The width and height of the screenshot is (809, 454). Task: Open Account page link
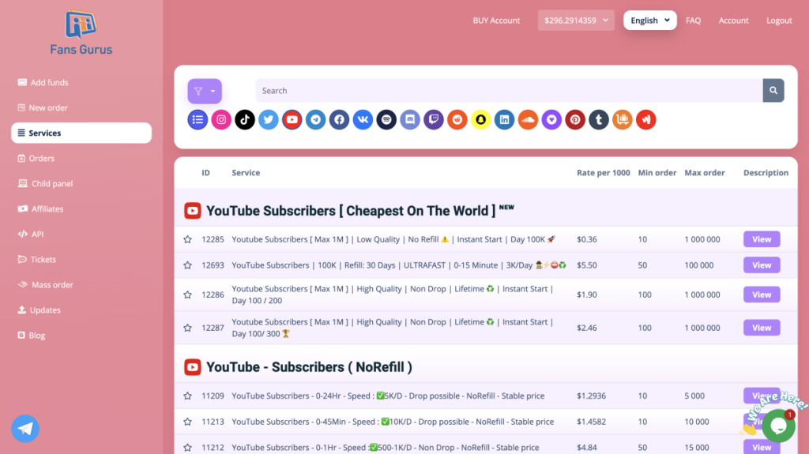pyautogui.click(x=733, y=21)
